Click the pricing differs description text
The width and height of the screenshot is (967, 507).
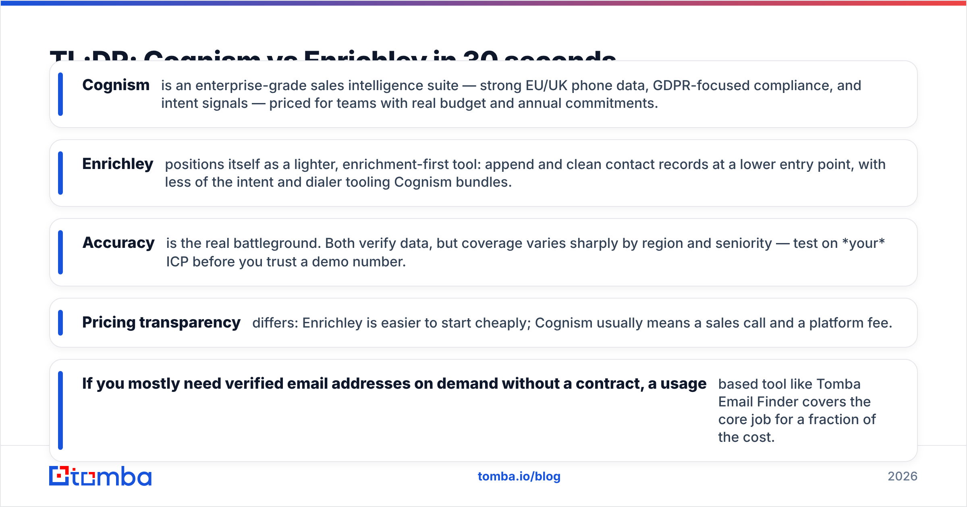(x=572, y=323)
